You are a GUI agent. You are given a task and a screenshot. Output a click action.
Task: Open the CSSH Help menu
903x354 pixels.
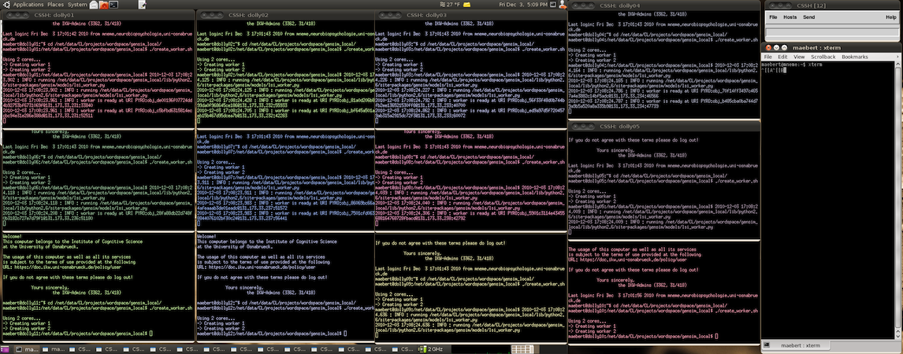[890, 17]
